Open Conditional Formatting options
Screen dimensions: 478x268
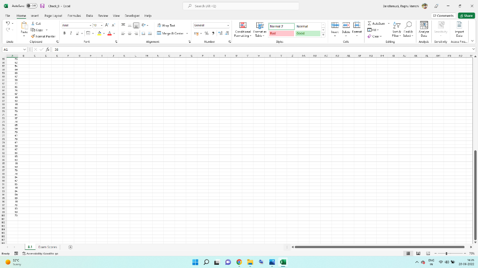[242, 30]
